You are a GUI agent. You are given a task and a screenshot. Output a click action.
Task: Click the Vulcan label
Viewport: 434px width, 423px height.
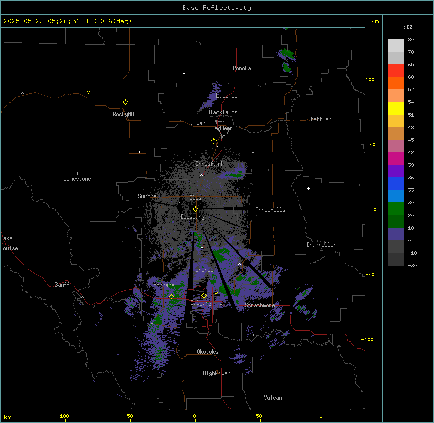[x=273, y=398]
